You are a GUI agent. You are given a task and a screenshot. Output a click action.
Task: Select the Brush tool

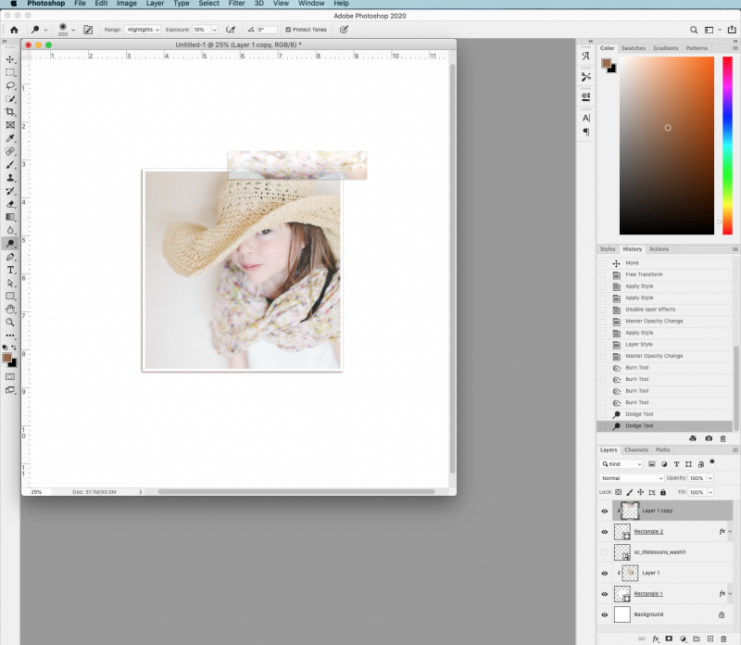[10, 165]
